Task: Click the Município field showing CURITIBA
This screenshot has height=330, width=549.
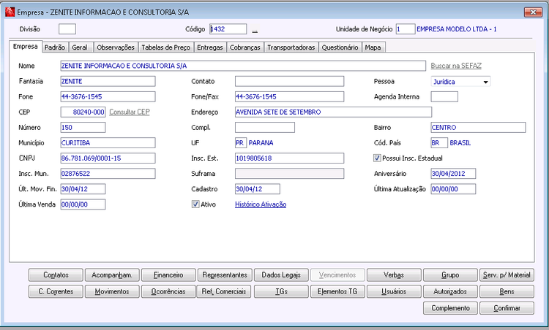Action: click(x=108, y=143)
